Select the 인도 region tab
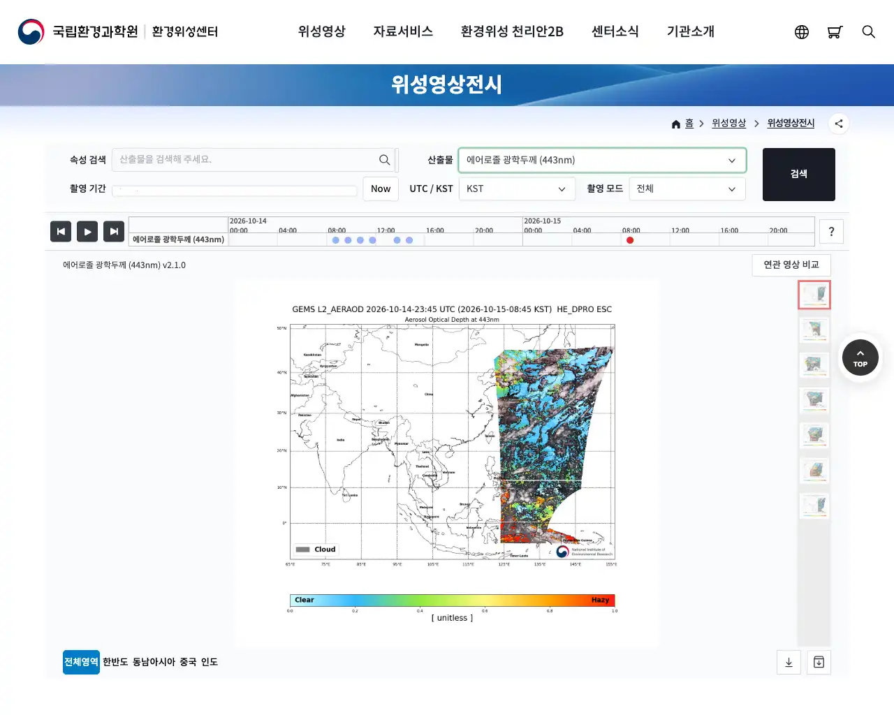Screen dimensions: 894x715 point(210,662)
